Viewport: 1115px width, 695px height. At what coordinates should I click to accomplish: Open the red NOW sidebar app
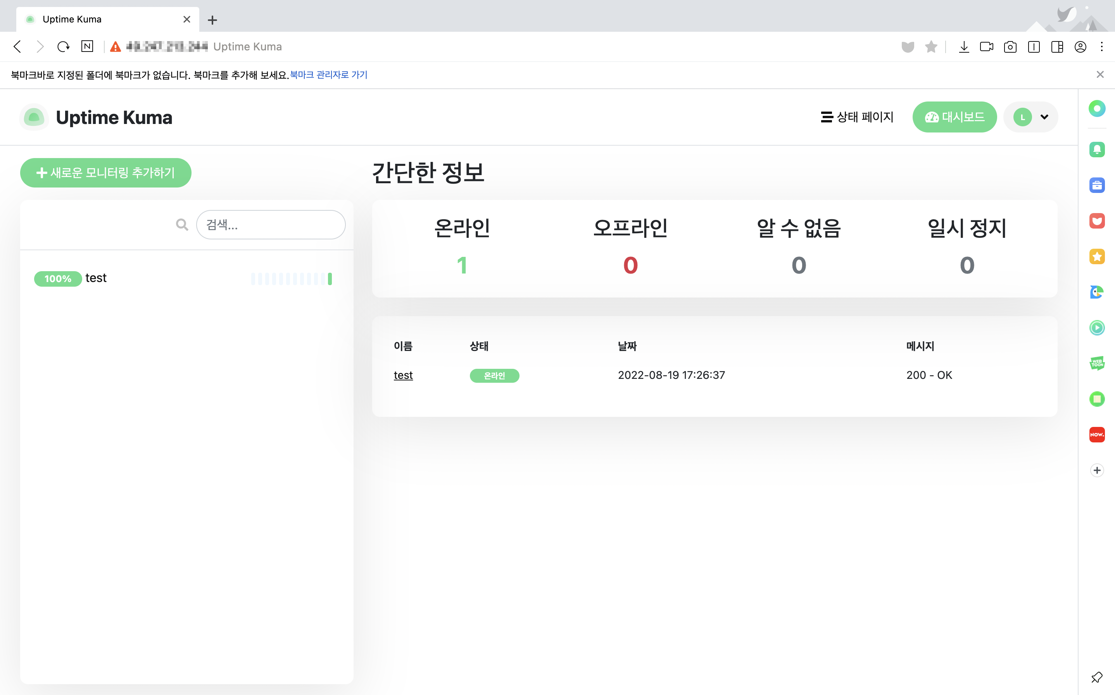1097,434
